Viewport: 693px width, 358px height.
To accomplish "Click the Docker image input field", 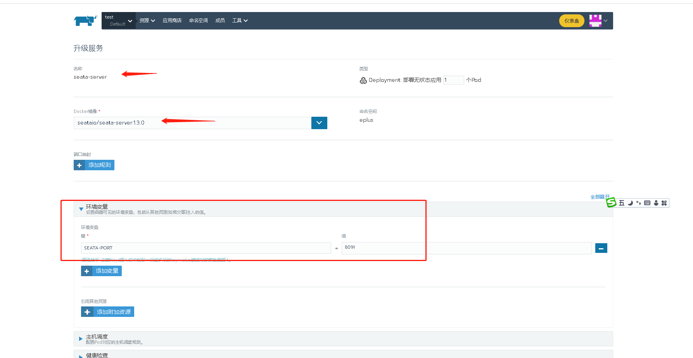I will [192, 123].
